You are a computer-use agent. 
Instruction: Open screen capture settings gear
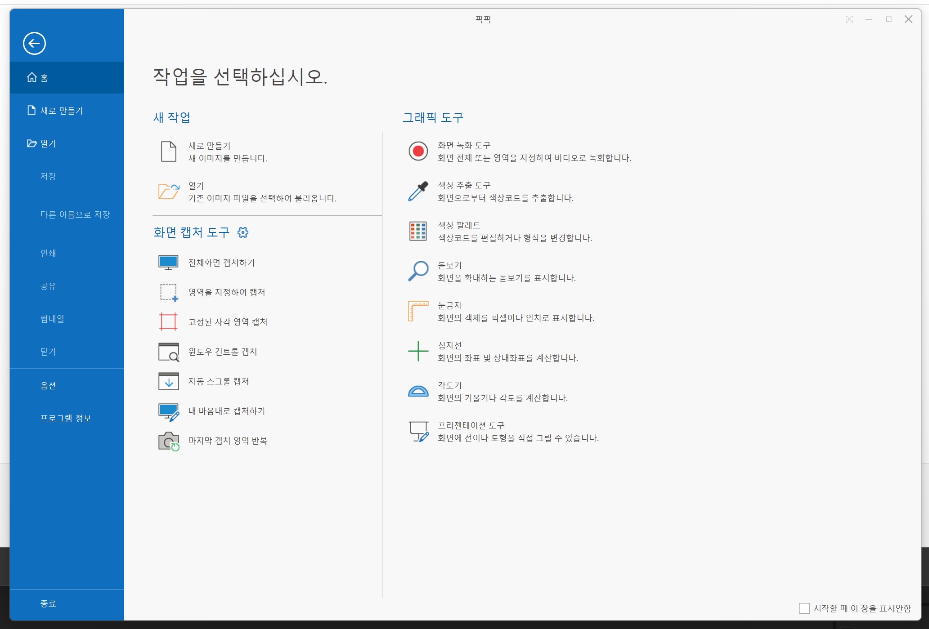pyautogui.click(x=243, y=232)
